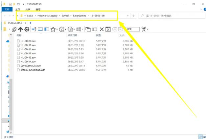Image resolution: width=206 pixels, height=139 pixels.
Task: Select the HL-00-12.sav file
Action: pyautogui.click(x=28, y=53)
